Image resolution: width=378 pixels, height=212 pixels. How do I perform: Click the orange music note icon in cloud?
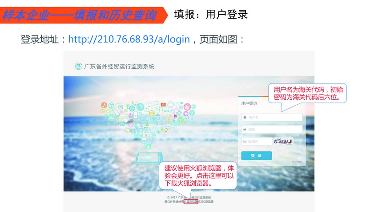[x=104, y=105]
